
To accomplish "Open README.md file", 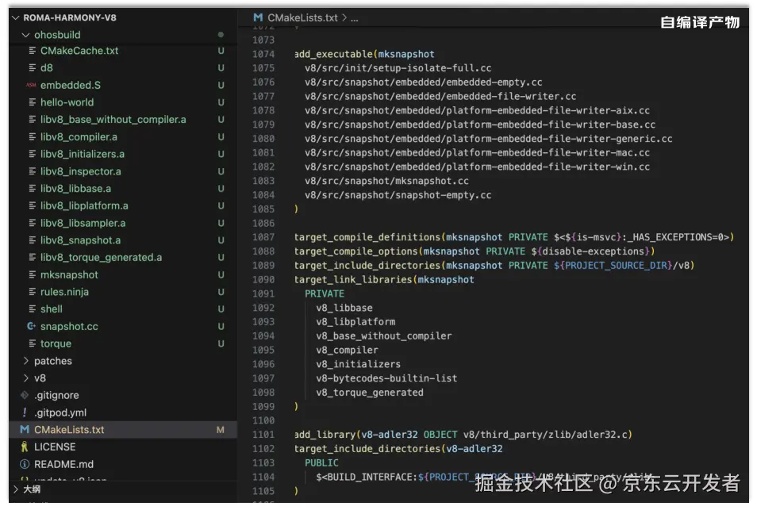I will (x=63, y=464).
